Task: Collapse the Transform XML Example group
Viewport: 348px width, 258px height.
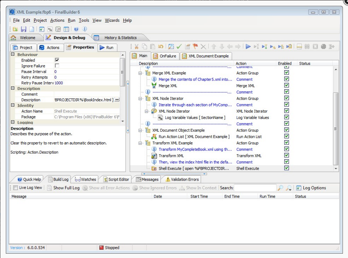Action: point(140,143)
